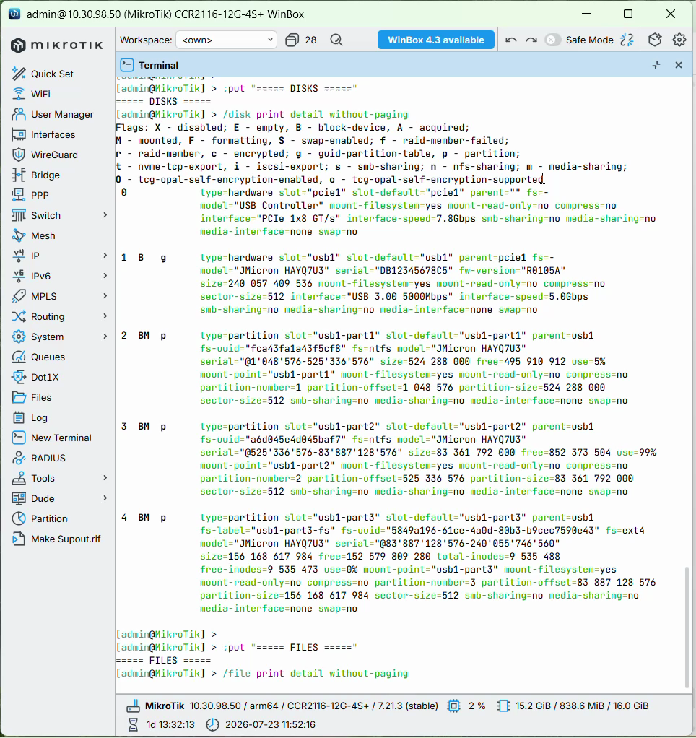Click the terminal vertical scrollbar
The height and width of the screenshot is (738, 696).
(687, 628)
